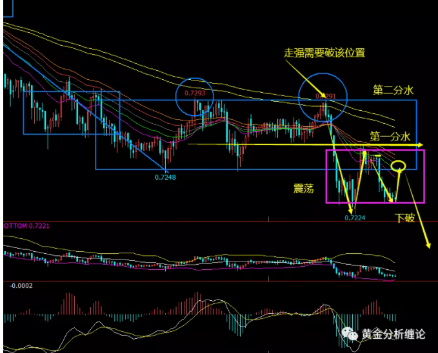Click the 震荡 annotation text
The width and height of the screenshot is (438, 353).
(303, 187)
